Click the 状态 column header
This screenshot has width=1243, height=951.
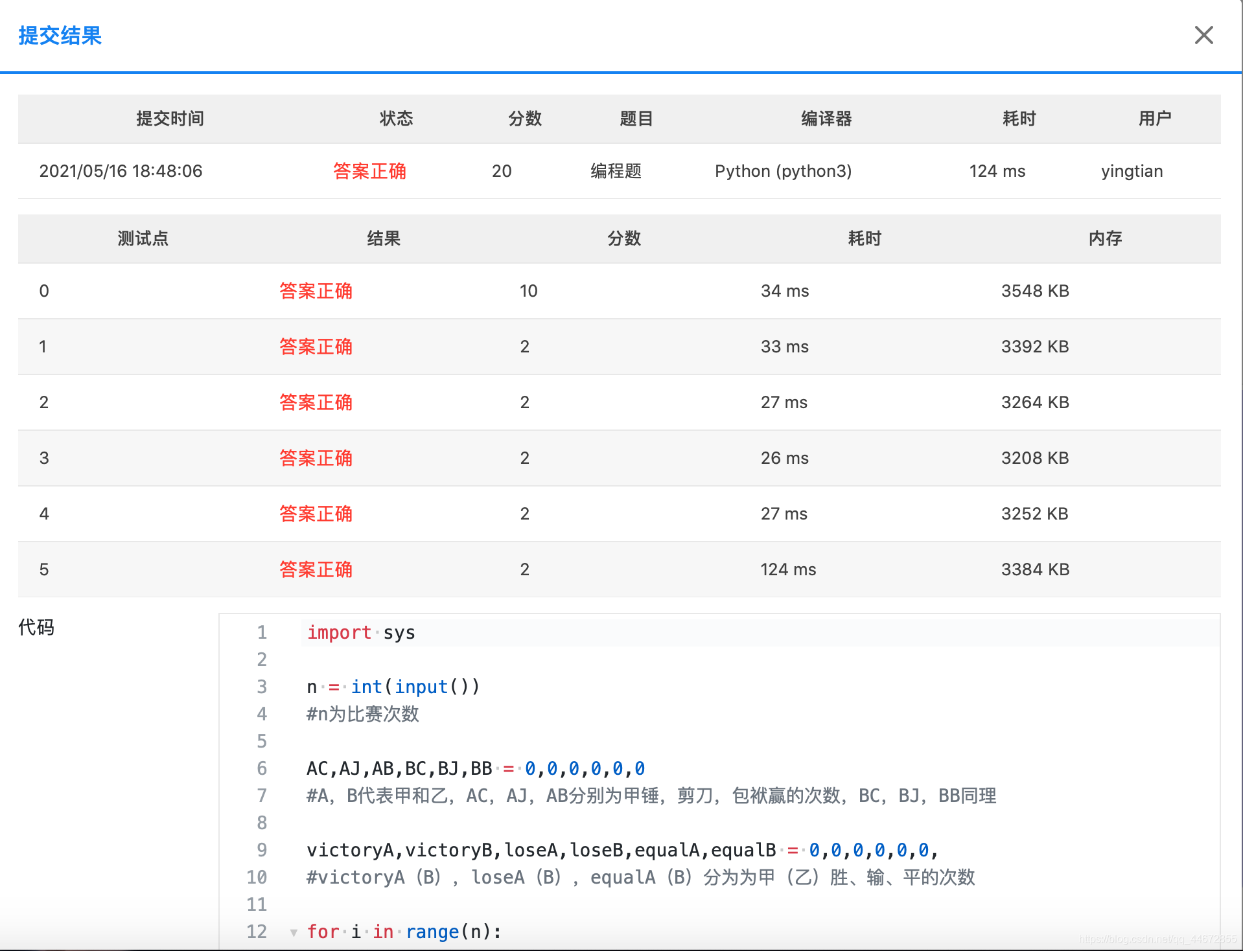pos(396,119)
